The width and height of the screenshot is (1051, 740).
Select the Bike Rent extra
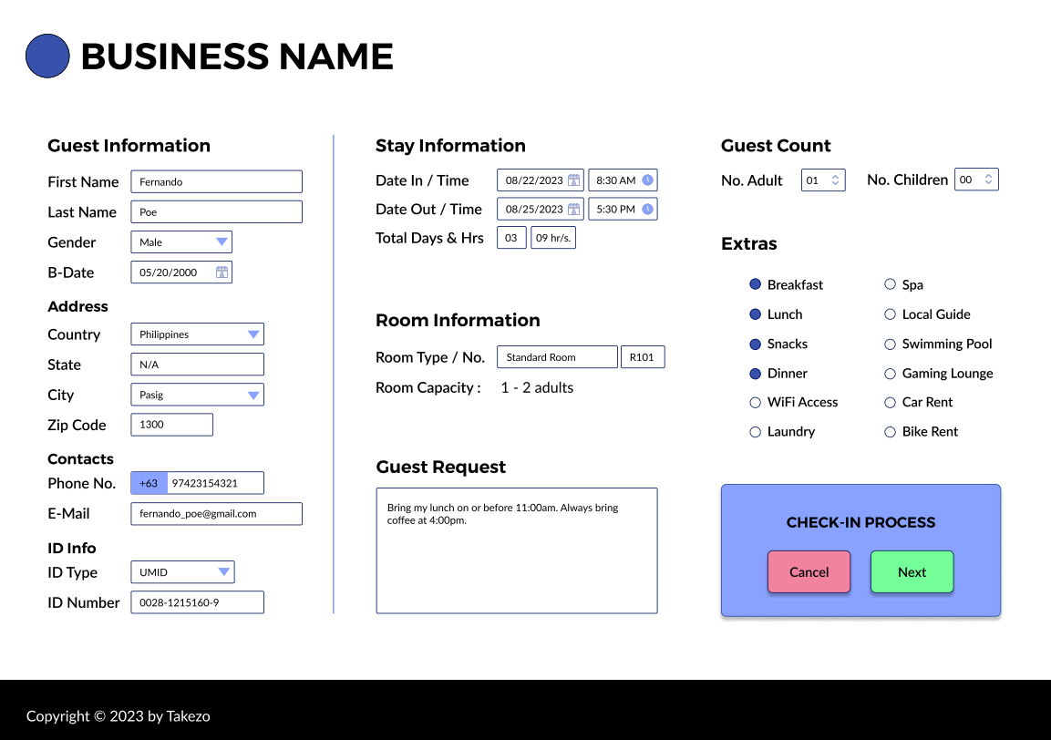[891, 432]
